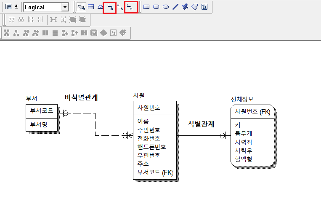Click the Group objects icon
This screenshot has width=321, height=202.
pyautogui.click(x=73, y=20)
